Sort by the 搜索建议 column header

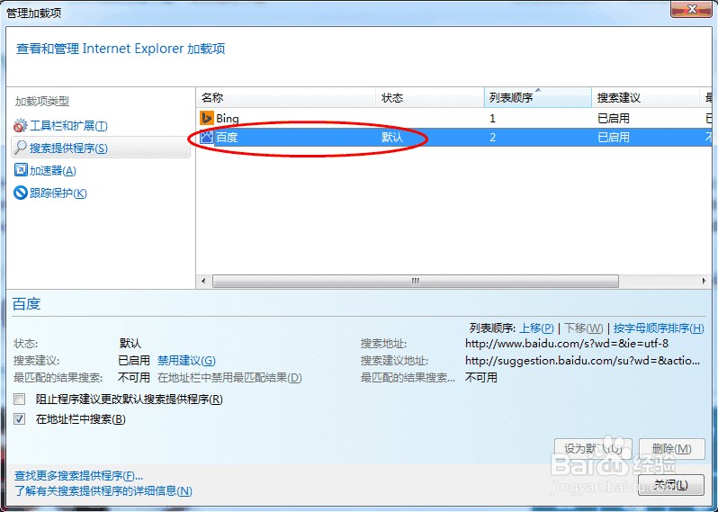645,97
